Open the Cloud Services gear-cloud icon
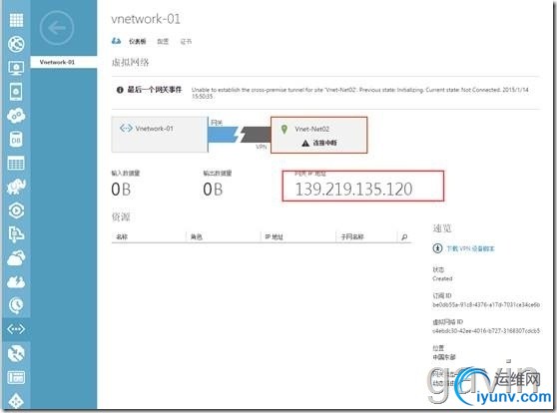 16,116
